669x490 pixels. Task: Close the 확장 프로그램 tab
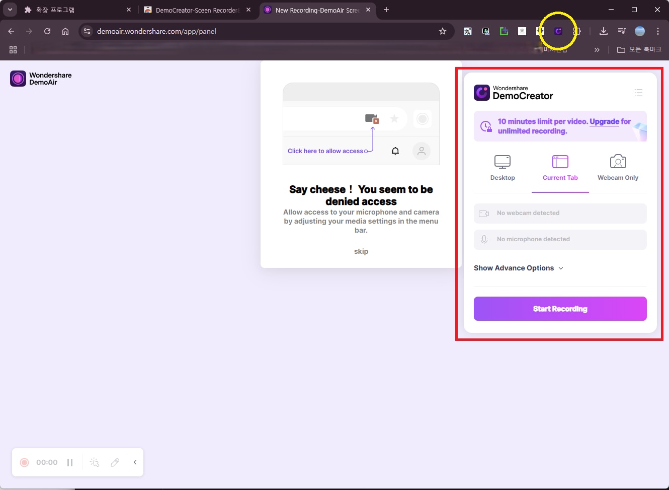click(x=129, y=10)
